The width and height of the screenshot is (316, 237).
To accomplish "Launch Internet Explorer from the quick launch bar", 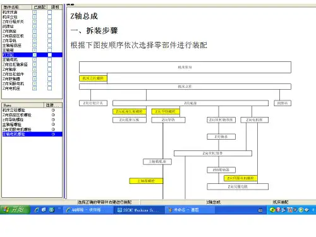I will (37, 210).
